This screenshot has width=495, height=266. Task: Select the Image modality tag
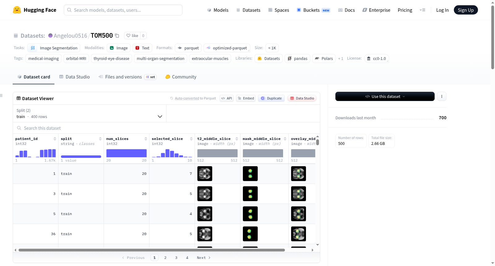pos(119,48)
